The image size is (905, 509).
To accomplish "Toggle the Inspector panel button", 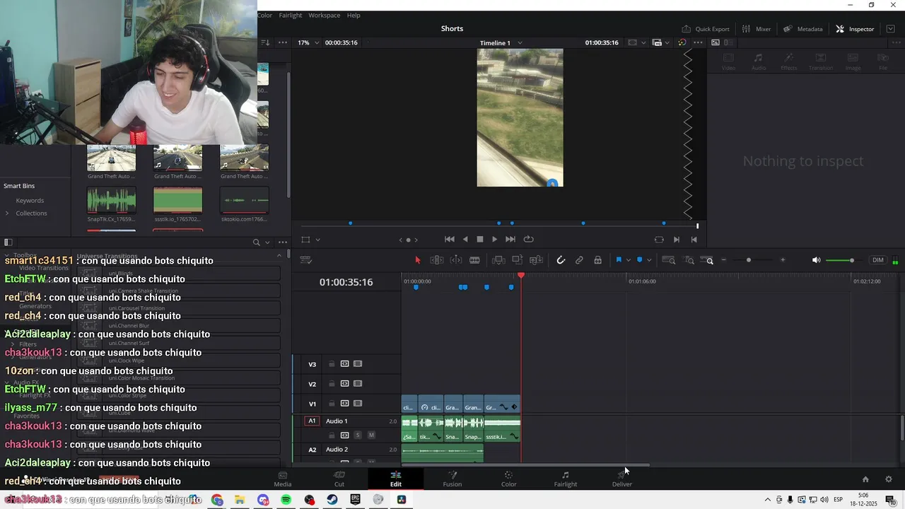I will point(855,29).
